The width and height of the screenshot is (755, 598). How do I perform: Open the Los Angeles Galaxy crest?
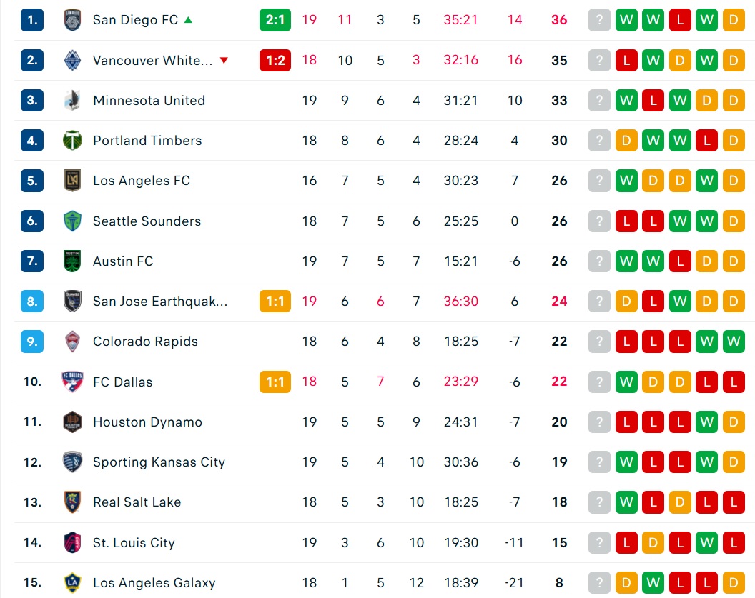72,582
